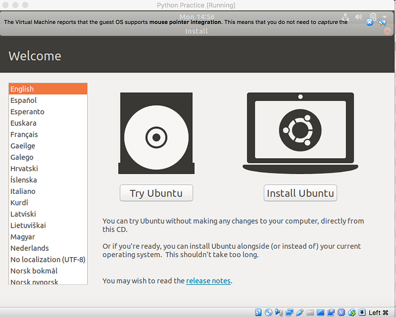This screenshot has height=317, width=396.
Task: Click the Try Ubuntu button
Action: point(156,193)
